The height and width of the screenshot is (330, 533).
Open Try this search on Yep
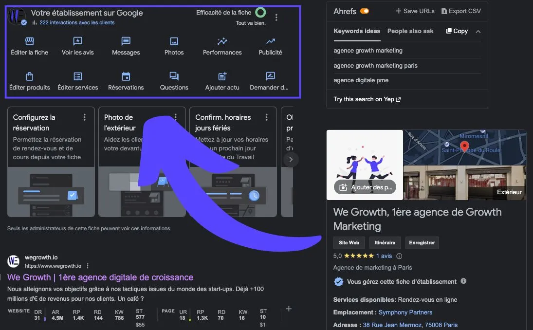(367, 99)
